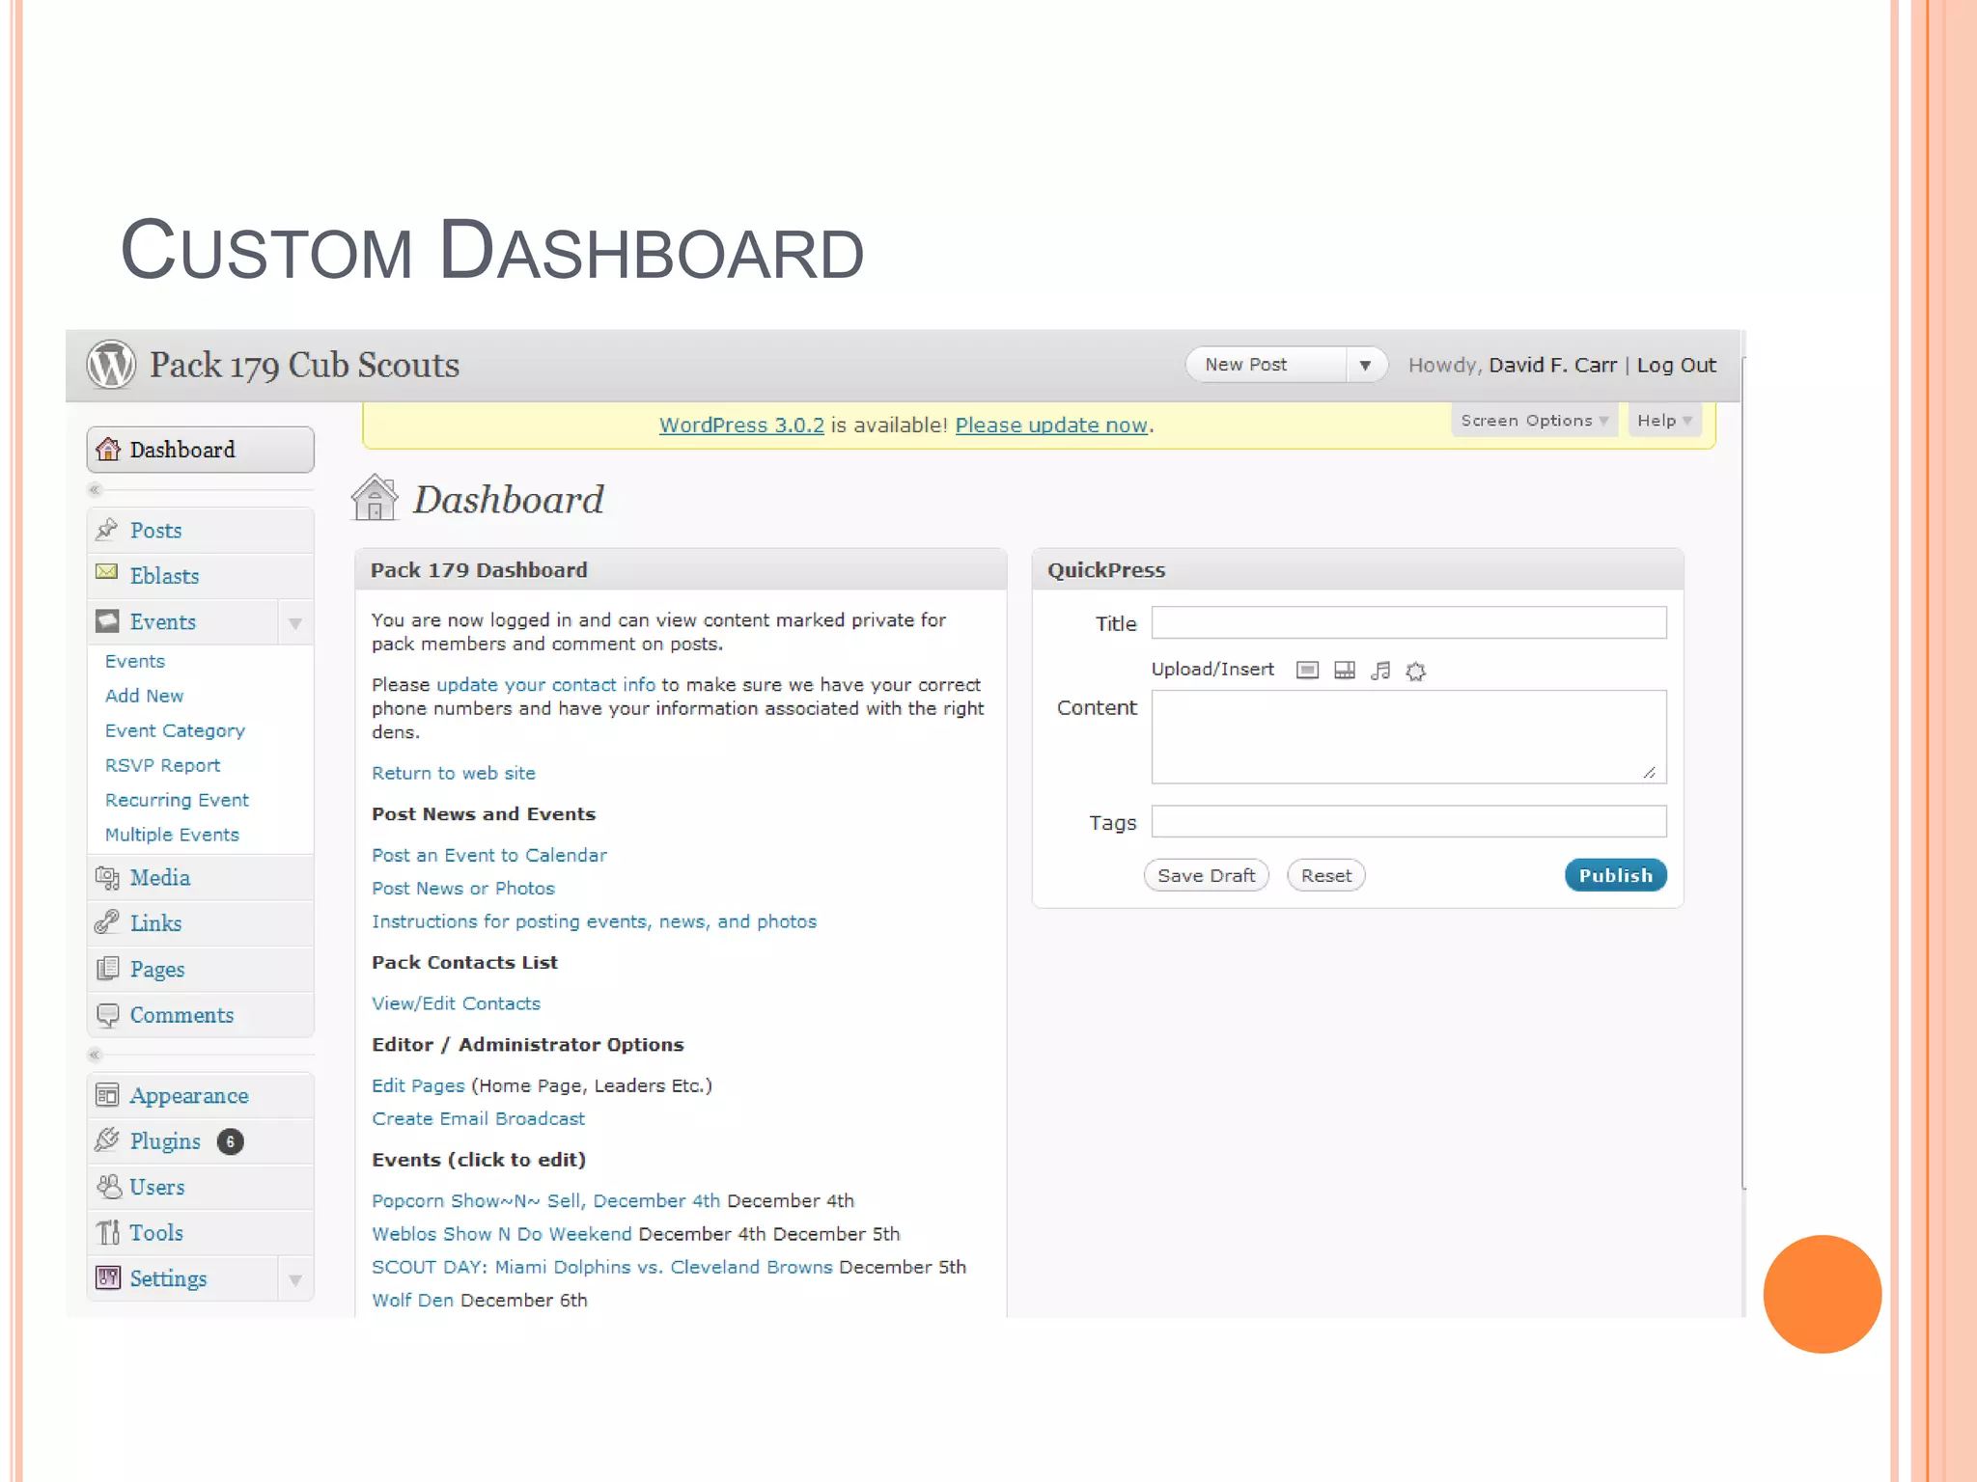Click the Add Video icon in QuickPress

tap(1344, 671)
